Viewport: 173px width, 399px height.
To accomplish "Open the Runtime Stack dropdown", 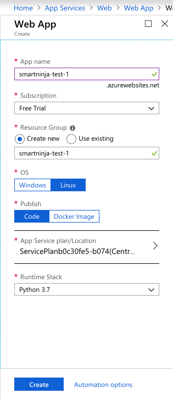I will pyautogui.click(x=87, y=290).
